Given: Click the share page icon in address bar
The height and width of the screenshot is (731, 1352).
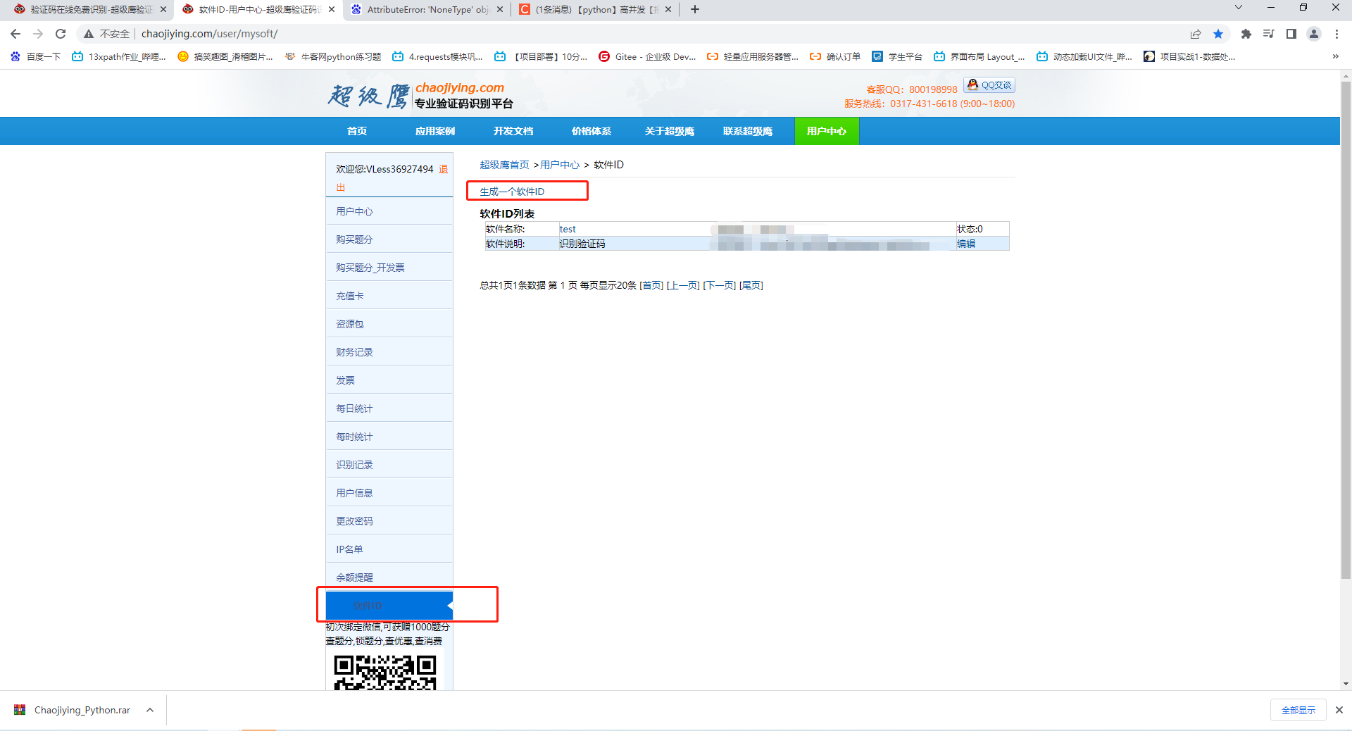Looking at the screenshot, I should pyautogui.click(x=1196, y=34).
